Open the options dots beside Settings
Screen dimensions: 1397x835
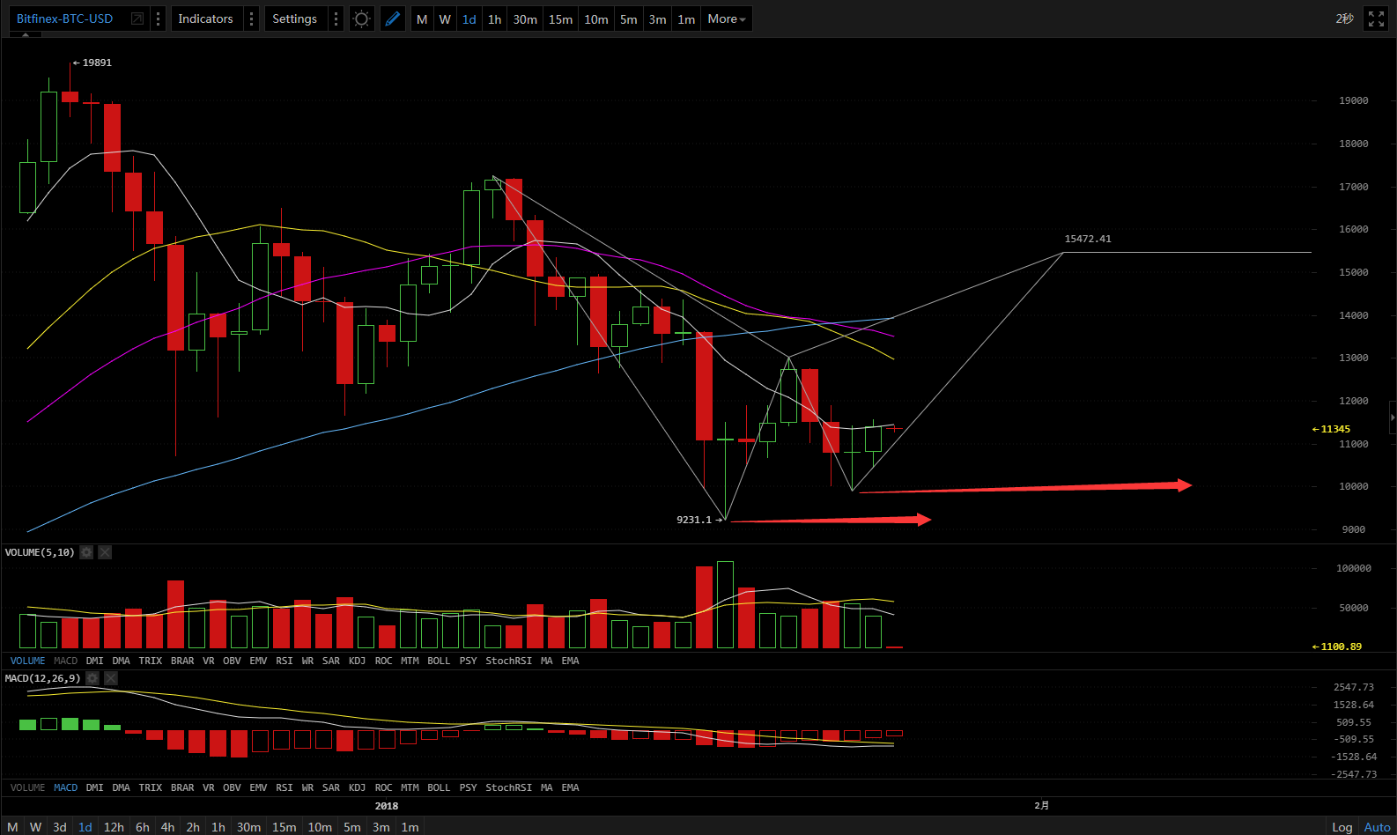coord(336,18)
